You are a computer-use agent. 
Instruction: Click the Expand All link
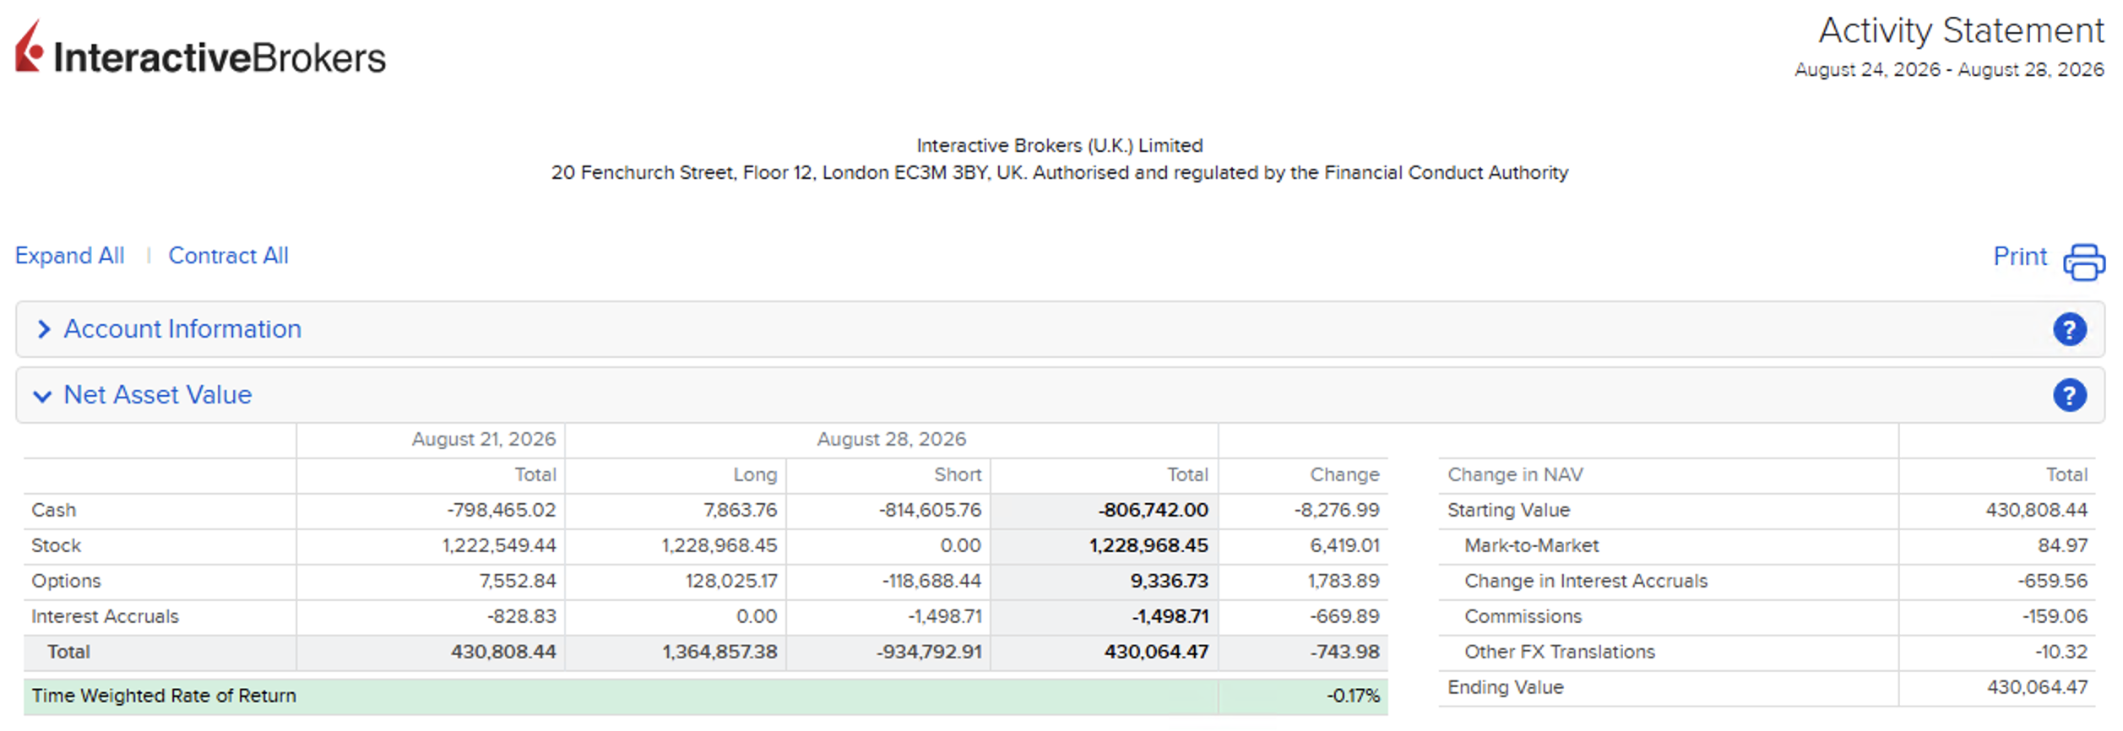(70, 256)
